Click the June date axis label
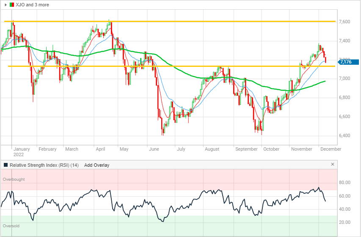This screenshot has width=361, height=237. [154, 149]
